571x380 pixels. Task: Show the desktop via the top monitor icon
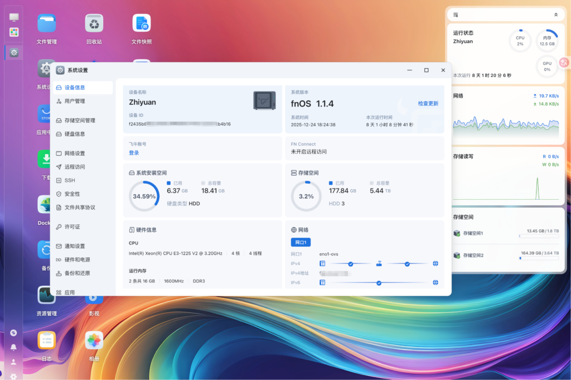click(14, 17)
